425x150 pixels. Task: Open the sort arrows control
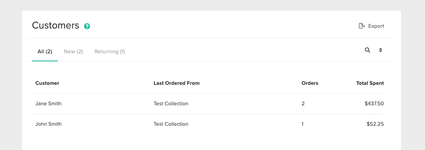pyautogui.click(x=381, y=50)
